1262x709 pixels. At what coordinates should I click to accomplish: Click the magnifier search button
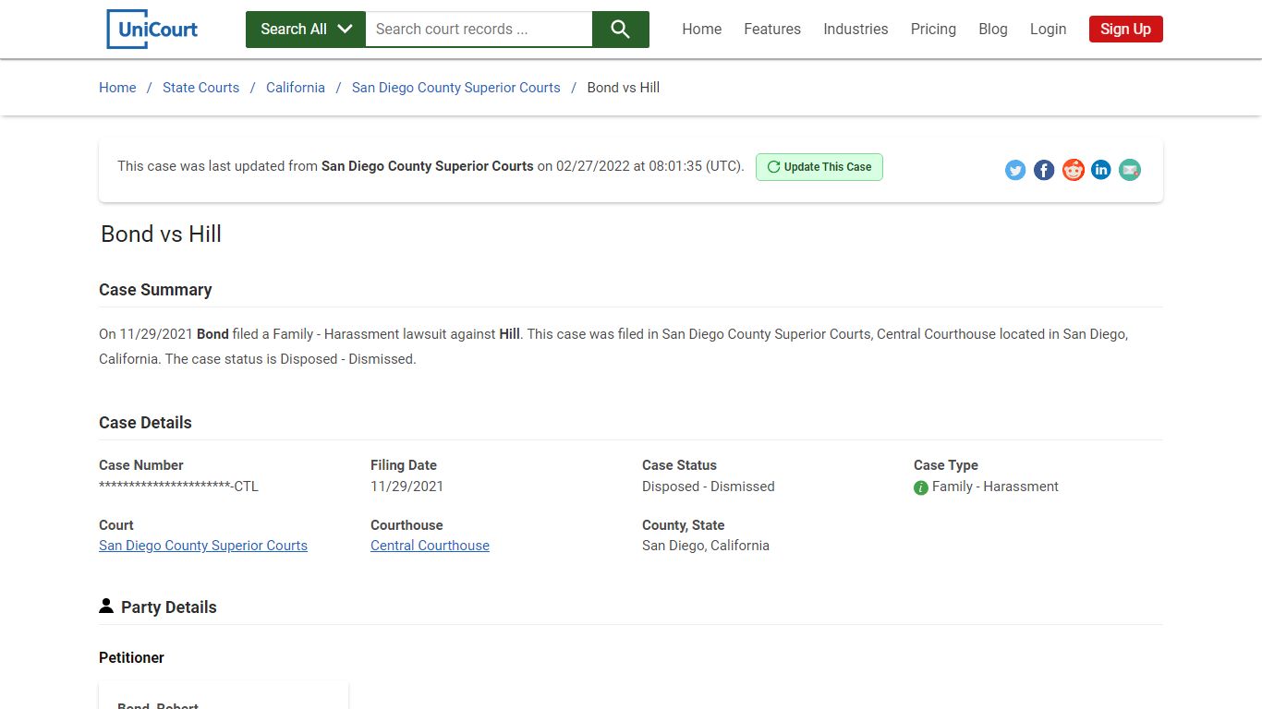point(621,30)
